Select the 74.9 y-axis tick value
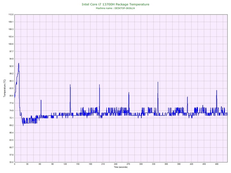 11,111
